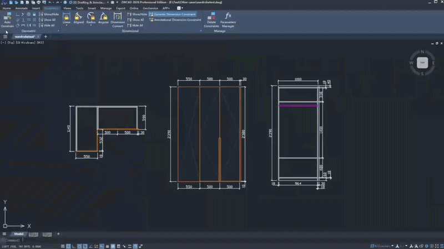Click the Auto Constrain tool
Viewport: 444px width, 249px height.
click(7, 20)
